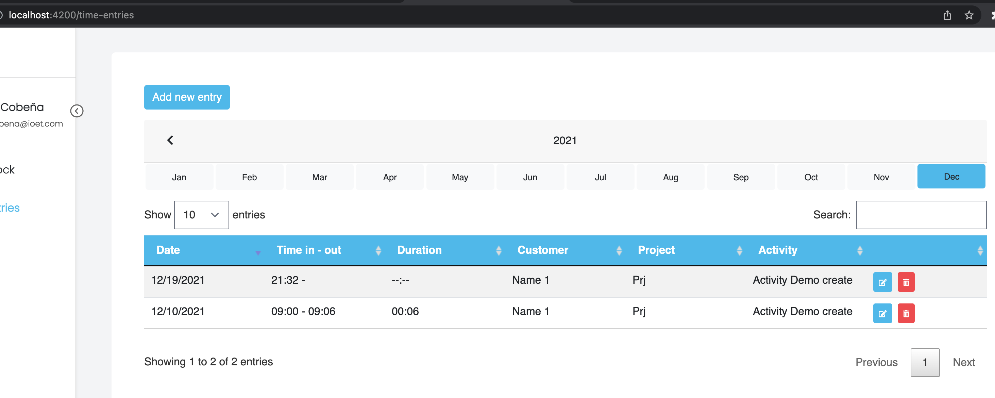Edit the 12/19/2021 time entry
Viewport: 995px width, 398px height.
(x=882, y=282)
